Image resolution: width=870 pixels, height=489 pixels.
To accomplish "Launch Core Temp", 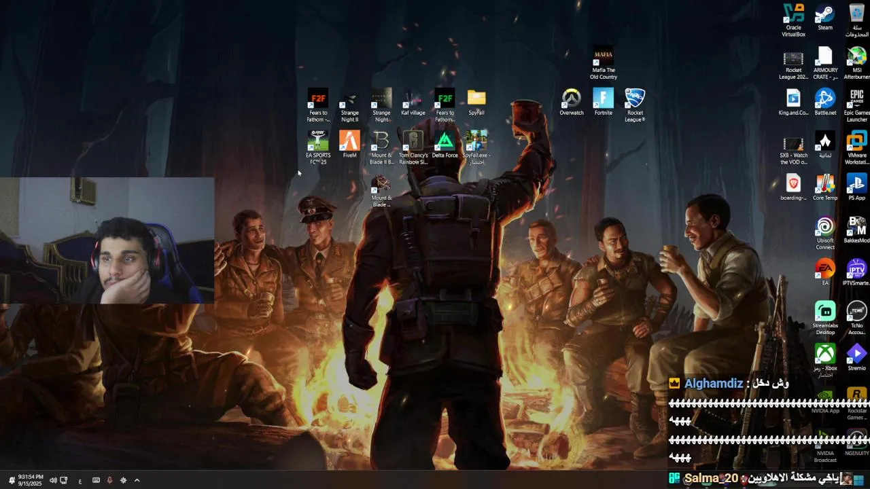I will tap(825, 188).
